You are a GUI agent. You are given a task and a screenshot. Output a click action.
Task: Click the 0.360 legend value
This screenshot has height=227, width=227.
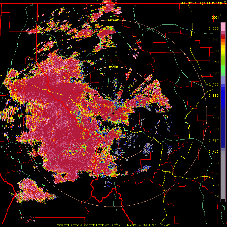point(214,163)
